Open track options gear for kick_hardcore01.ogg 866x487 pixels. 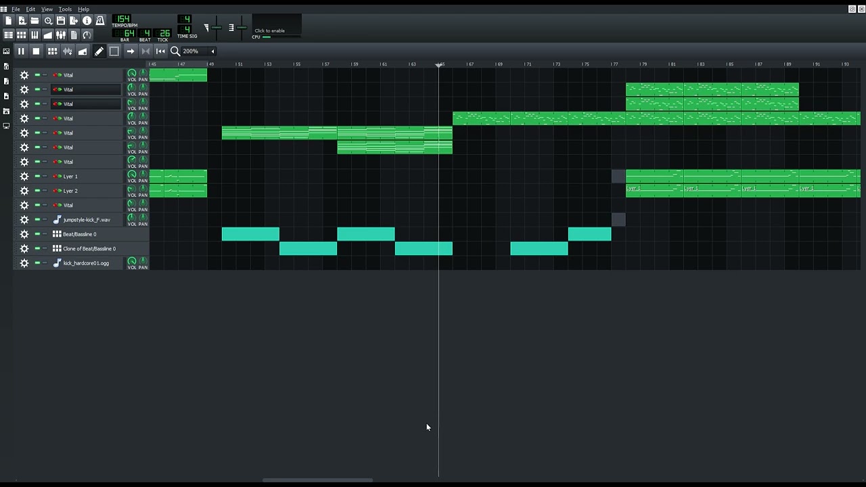24,263
